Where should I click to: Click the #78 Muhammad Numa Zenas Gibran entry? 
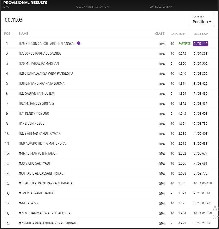pos(48,223)
